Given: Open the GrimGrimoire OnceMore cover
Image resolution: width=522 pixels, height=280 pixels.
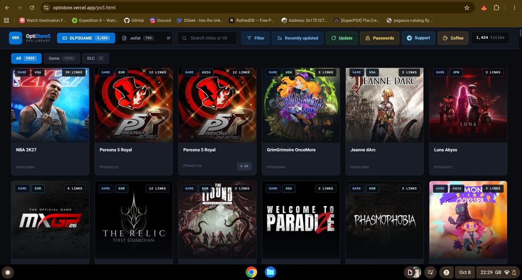Looking at the screenshot, I should pyautogui.click(x=301, y=105).
